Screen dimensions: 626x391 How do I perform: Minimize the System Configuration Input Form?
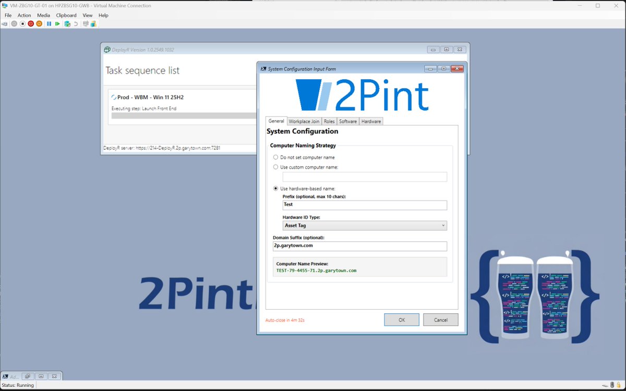pos(430,69)
